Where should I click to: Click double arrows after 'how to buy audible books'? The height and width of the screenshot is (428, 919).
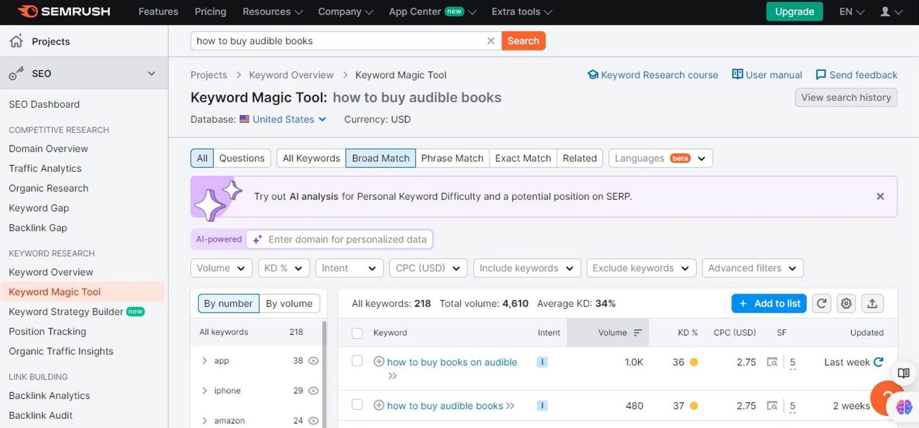pyautogui.click(x=510, y=406)
